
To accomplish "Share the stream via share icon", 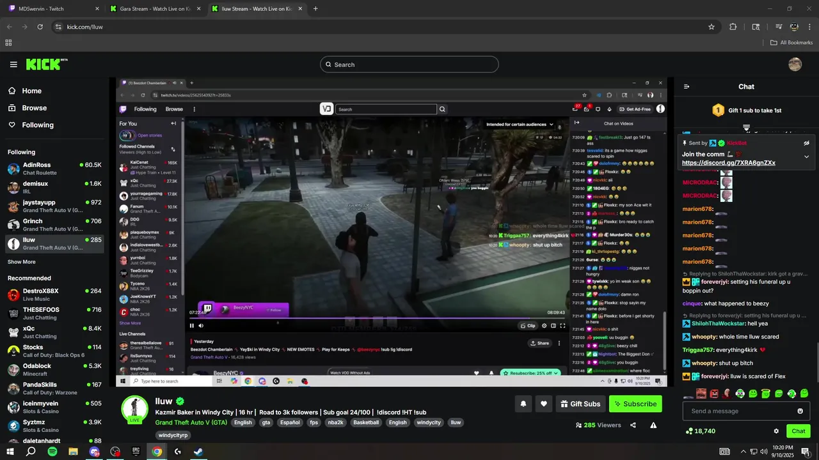I will pos(633,425).
